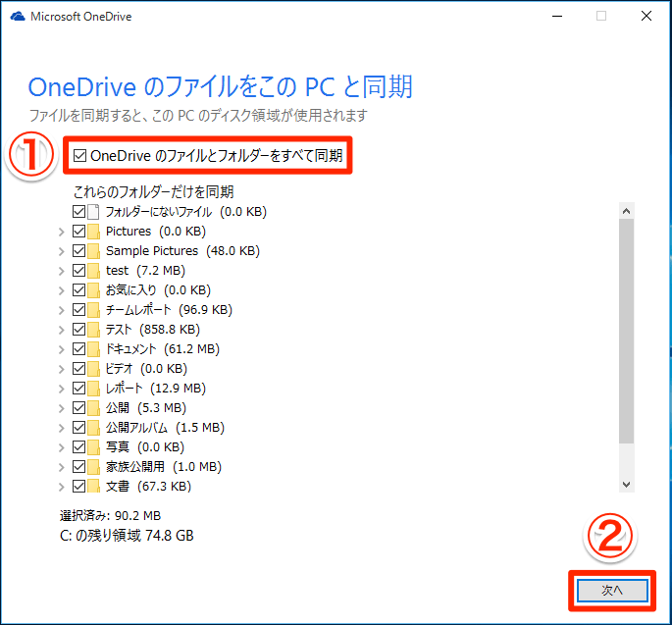
Task: Expand the 公開 folder tree
Action: tap(61, 408)
